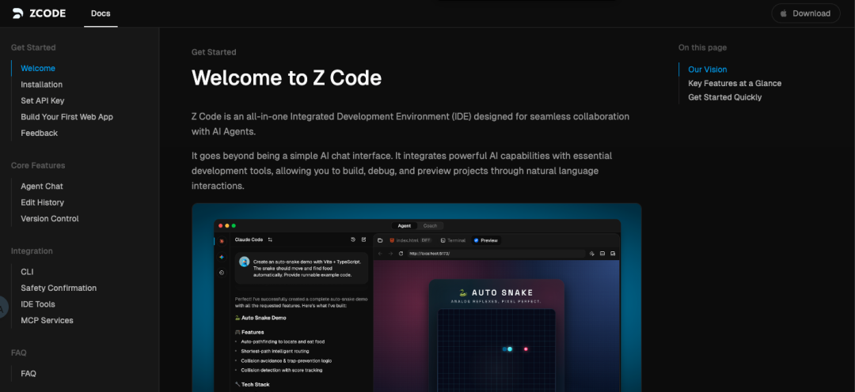This screenshot has height=392, width=855.
Task: Click the Get Started sidebar section heading
Action: pos(33,47)
